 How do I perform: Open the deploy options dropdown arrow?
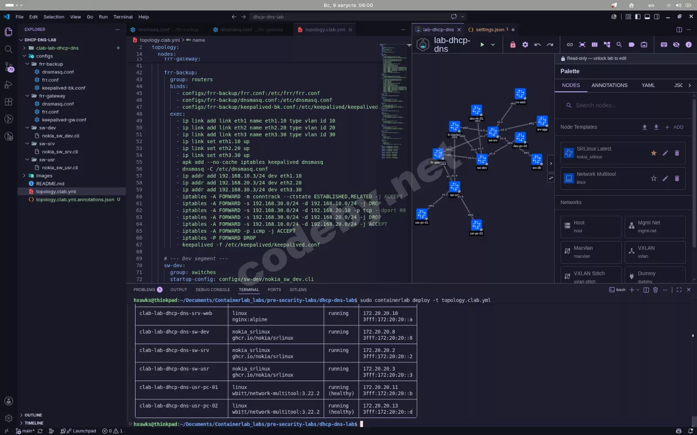493,44
